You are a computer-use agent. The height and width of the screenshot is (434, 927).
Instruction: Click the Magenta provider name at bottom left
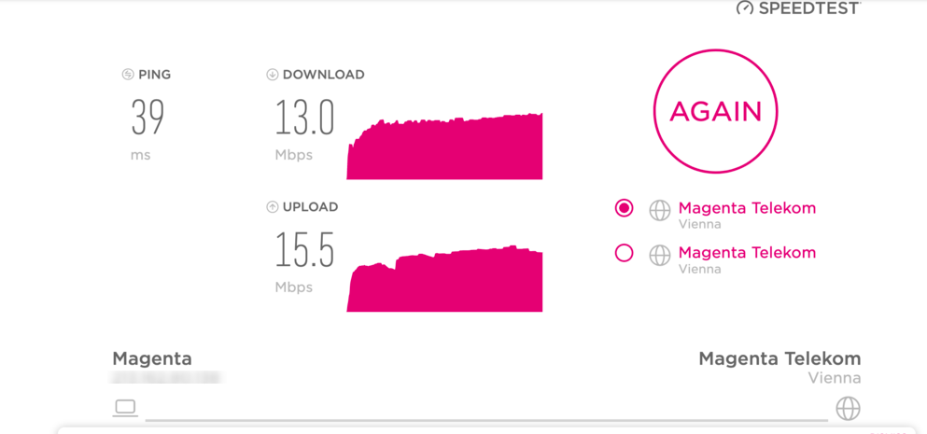tap(152, 359)
